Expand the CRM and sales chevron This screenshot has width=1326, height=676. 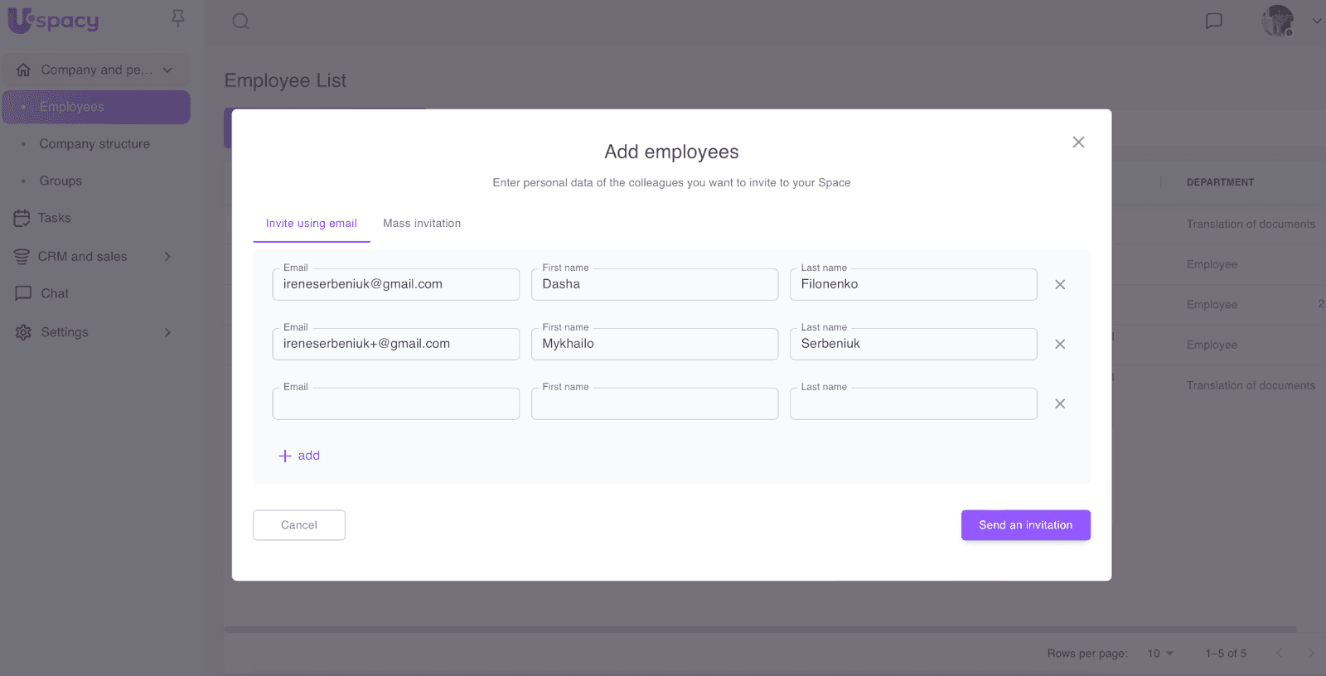point(167,257)
